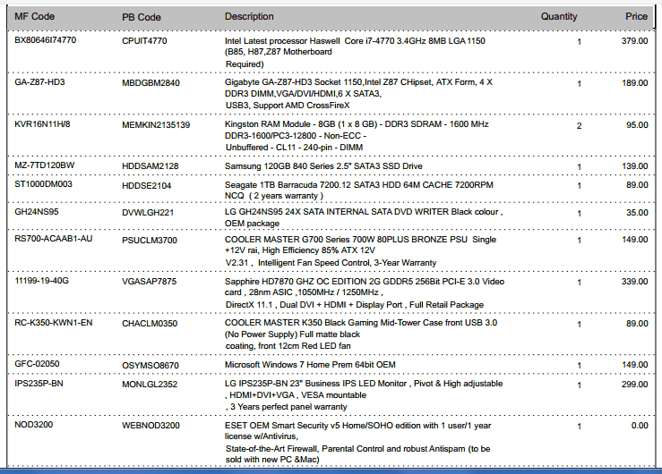Select PB code WEBNOD3200

point(150,426)
